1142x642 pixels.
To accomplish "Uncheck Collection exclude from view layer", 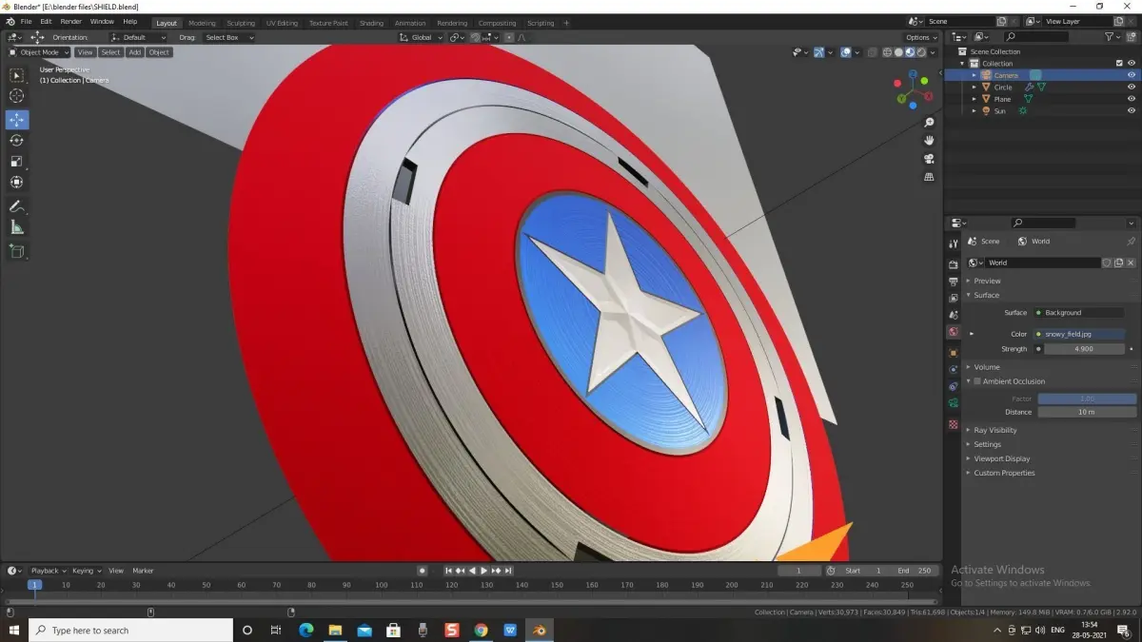I will click(1118, 64).
